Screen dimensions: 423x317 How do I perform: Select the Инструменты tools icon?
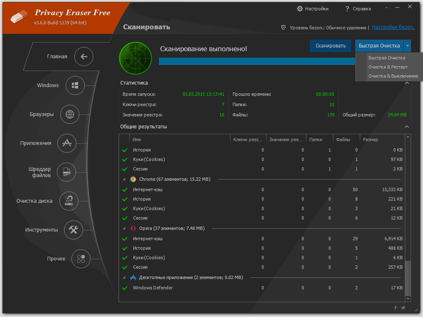[x=74, y=229]
